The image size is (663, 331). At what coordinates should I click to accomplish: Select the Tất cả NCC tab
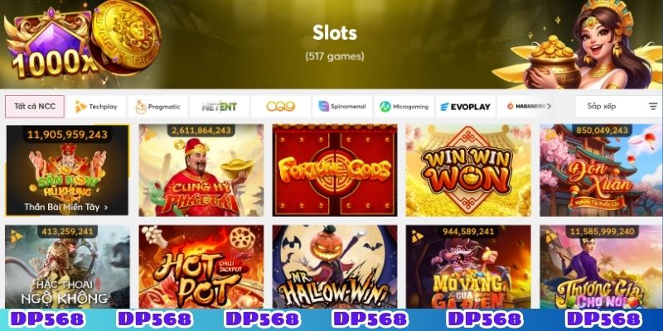tap(35, 107)
